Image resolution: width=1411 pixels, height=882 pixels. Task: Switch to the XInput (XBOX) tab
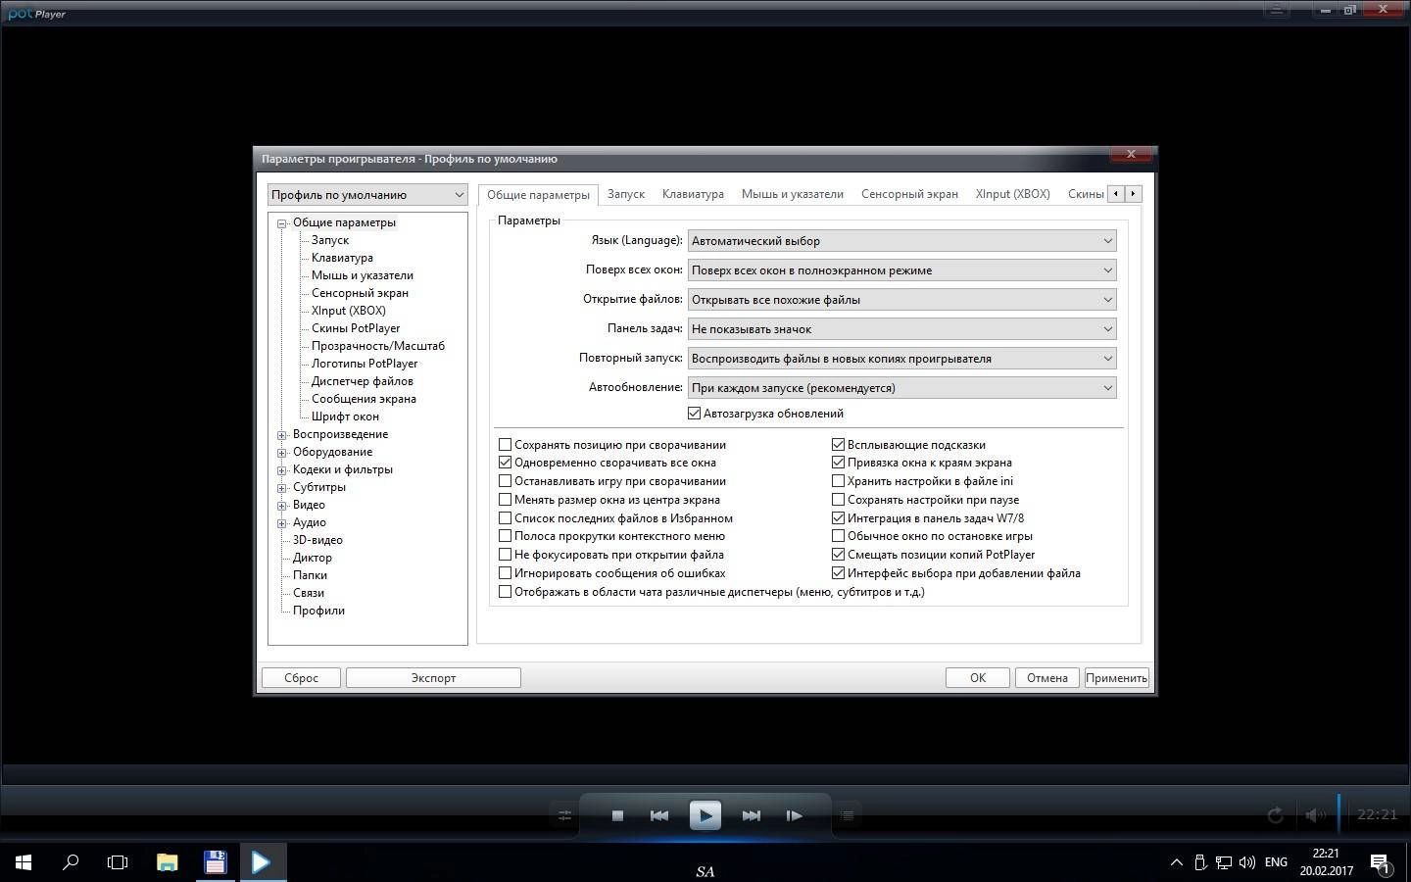1012,194
